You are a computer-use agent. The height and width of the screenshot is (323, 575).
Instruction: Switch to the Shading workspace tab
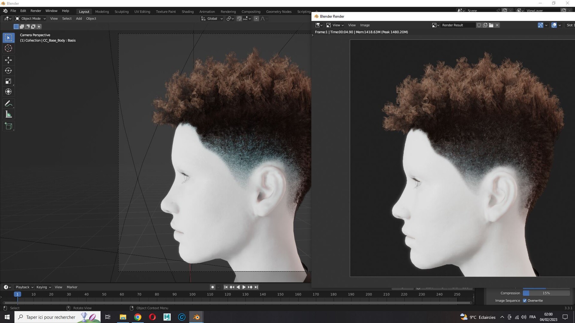pos(188,11)
